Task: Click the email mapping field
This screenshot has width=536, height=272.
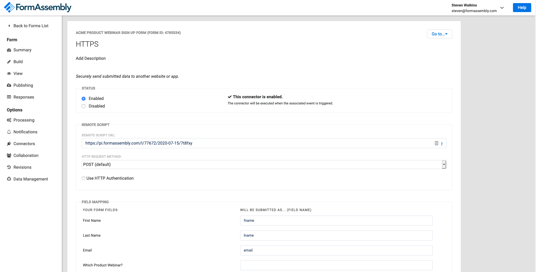Action: 336,250
